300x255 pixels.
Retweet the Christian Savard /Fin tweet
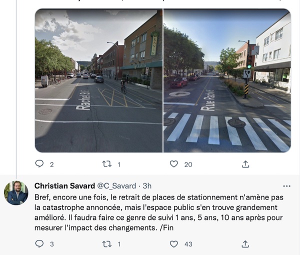pos(107,244)
